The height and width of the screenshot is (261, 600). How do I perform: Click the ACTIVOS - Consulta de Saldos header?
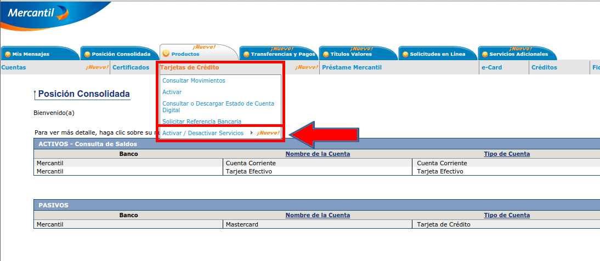click(x=88, y=144)
